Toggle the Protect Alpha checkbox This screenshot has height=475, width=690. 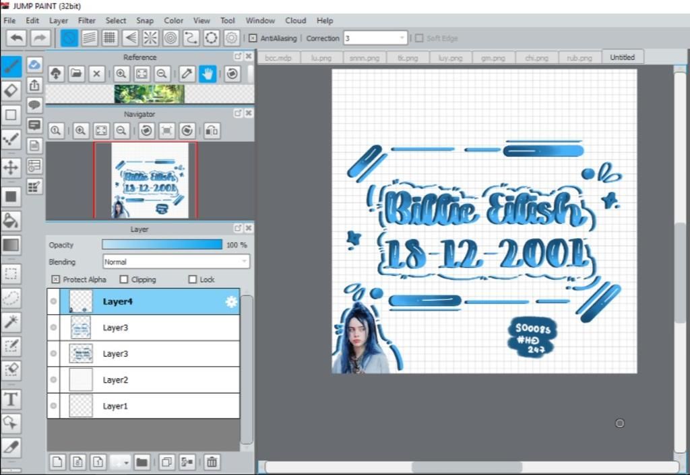click(55, 279)
